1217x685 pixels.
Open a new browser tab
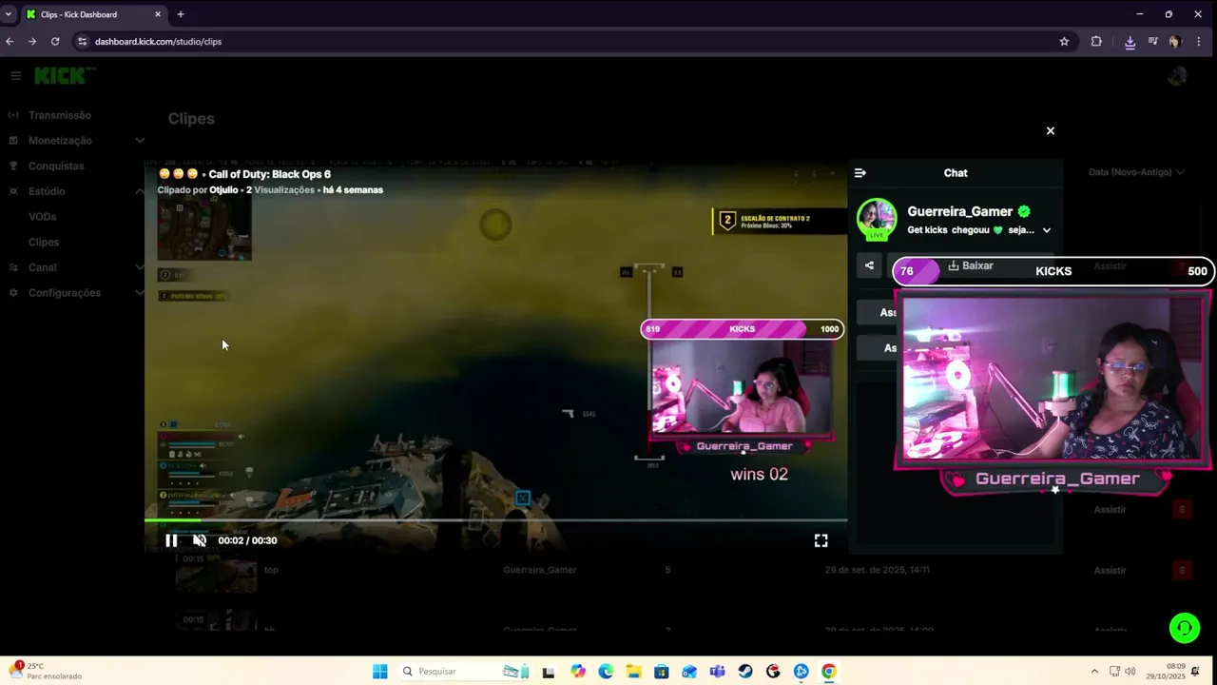point(181,14)
